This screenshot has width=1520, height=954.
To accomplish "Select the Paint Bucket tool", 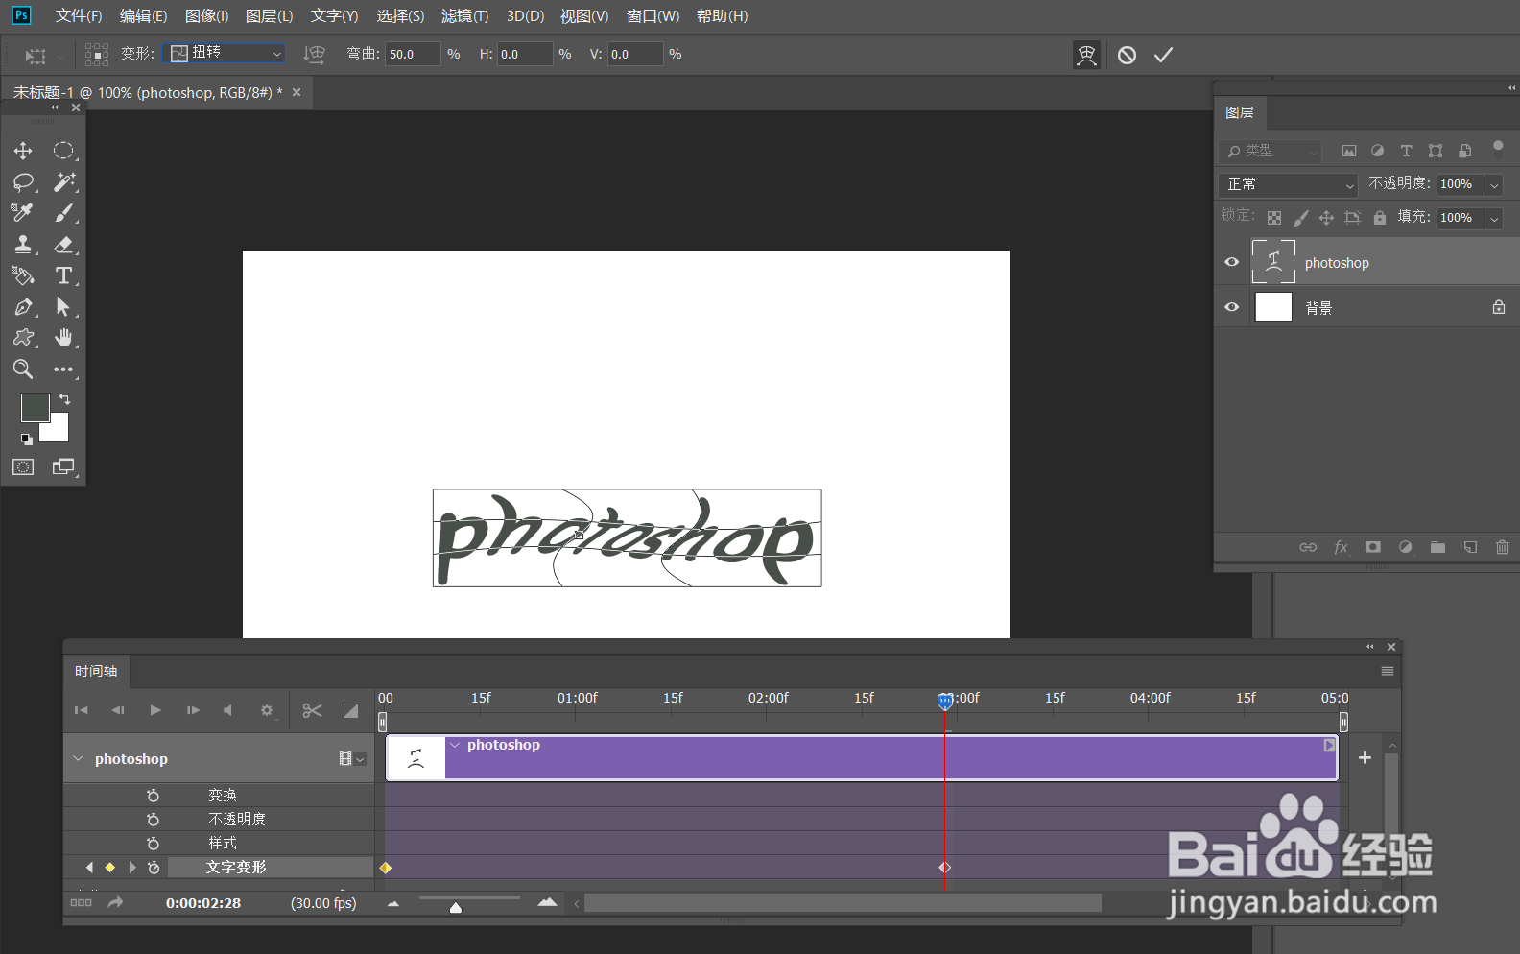I will 23,275.
